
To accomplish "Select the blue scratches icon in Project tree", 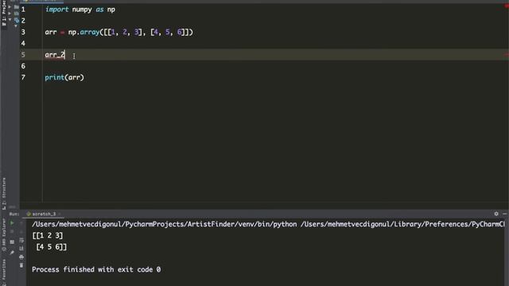I will (17, 20).
